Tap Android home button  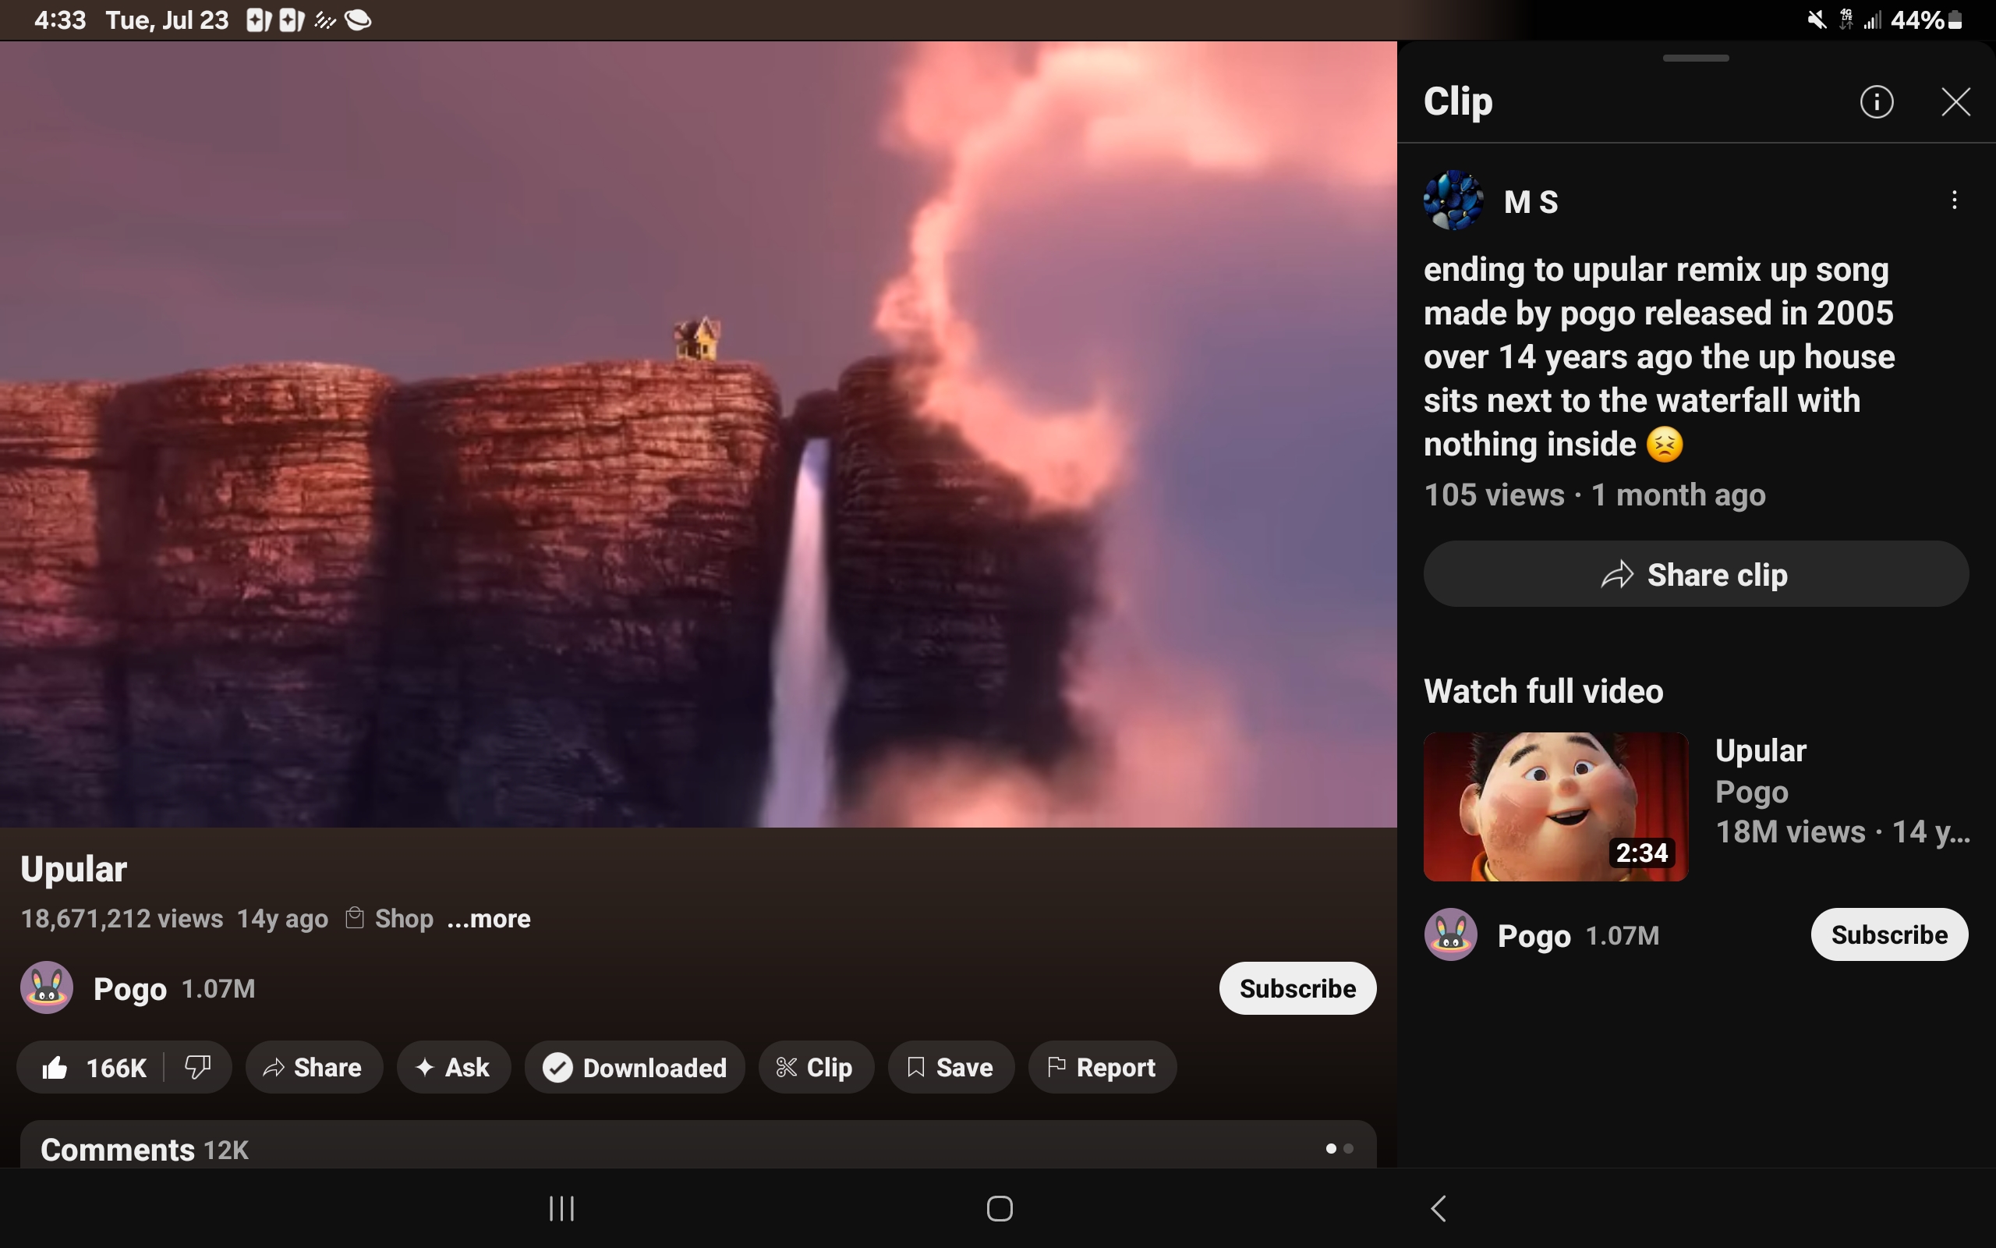coord(999,1208)
